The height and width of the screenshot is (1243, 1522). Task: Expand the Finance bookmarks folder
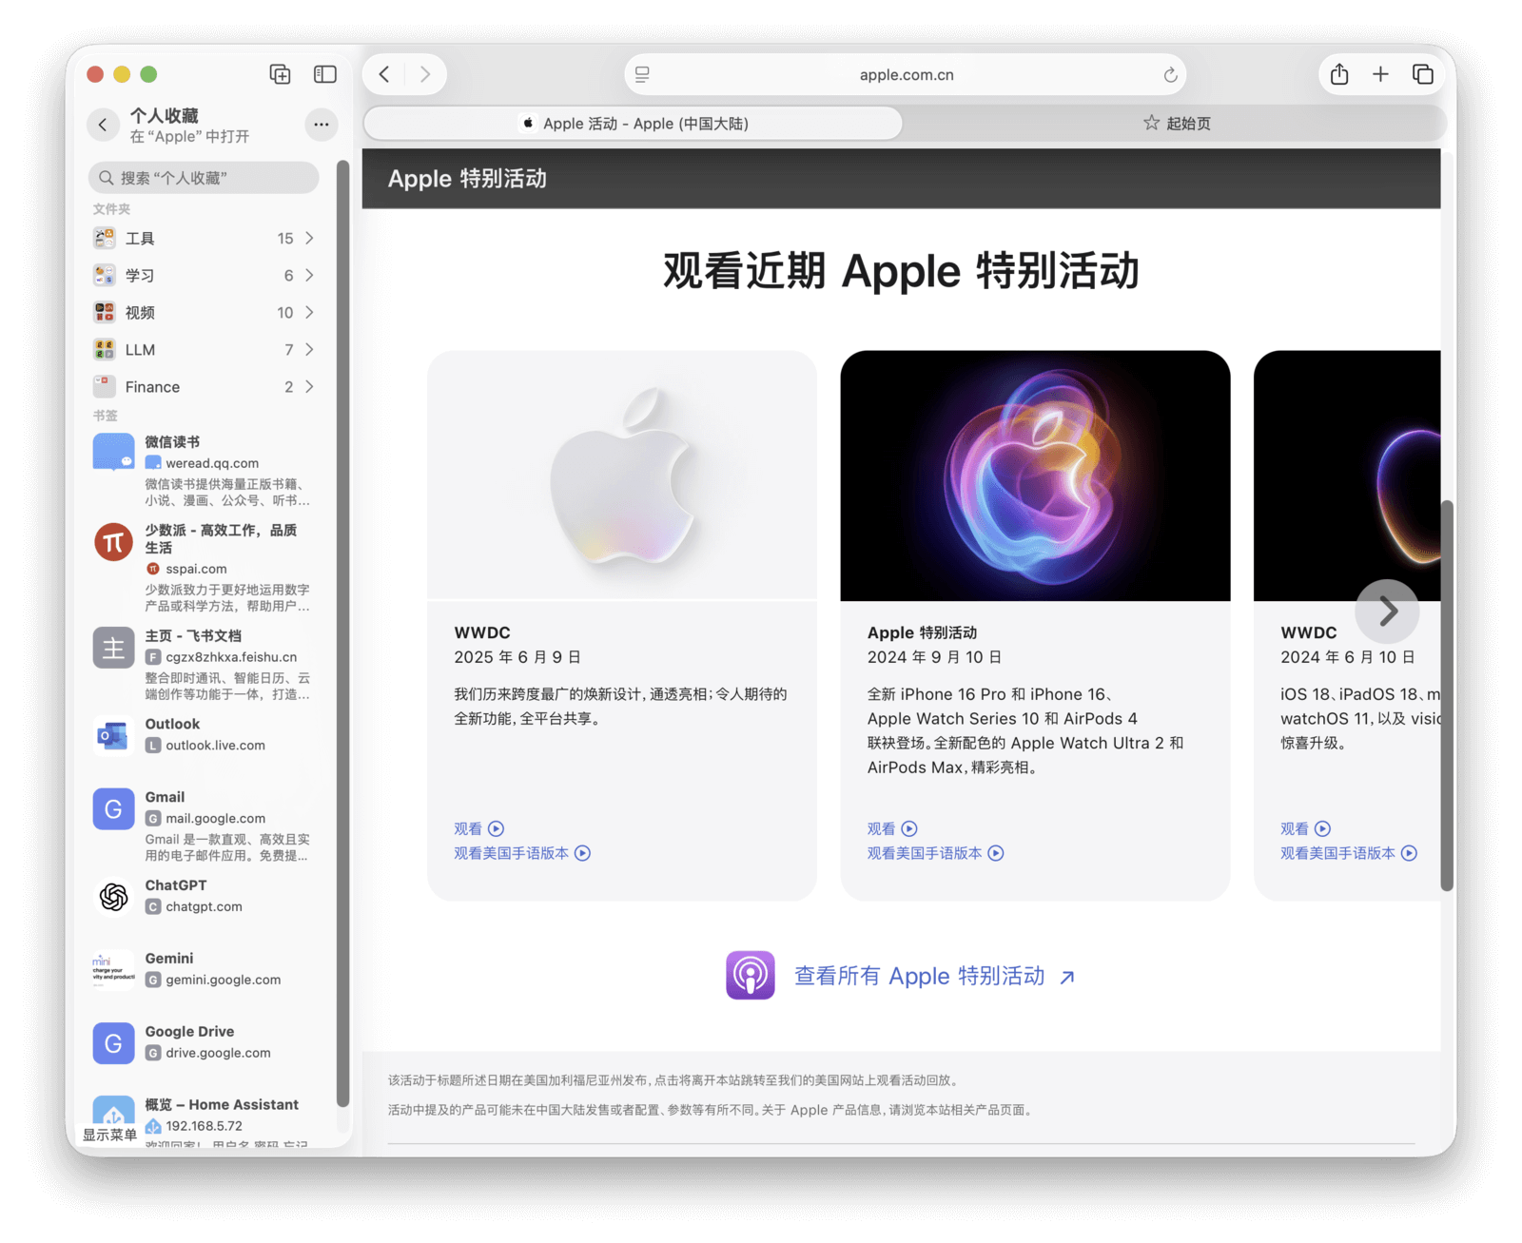(204, 387)
